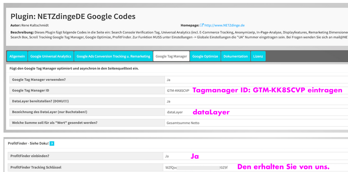Viewport: 348px width, 172px height.
Task: Open the Dokumentation tab
Action: (236, 56)
